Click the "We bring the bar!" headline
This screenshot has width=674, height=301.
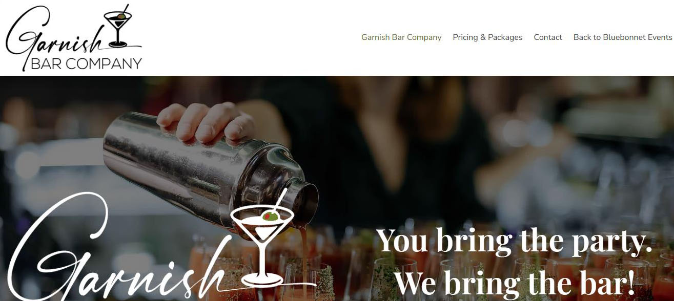pos(514,281)
